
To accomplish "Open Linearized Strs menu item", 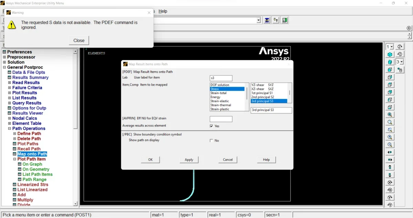I will point(33,184).
